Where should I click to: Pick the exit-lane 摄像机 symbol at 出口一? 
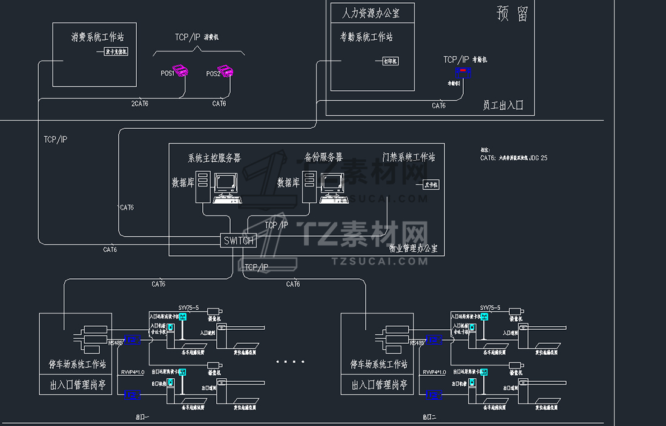click(215, 365)
